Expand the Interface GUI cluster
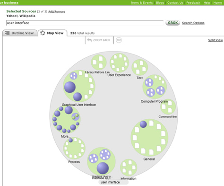This screenshot has height=186, width=224. coord(101,161)
